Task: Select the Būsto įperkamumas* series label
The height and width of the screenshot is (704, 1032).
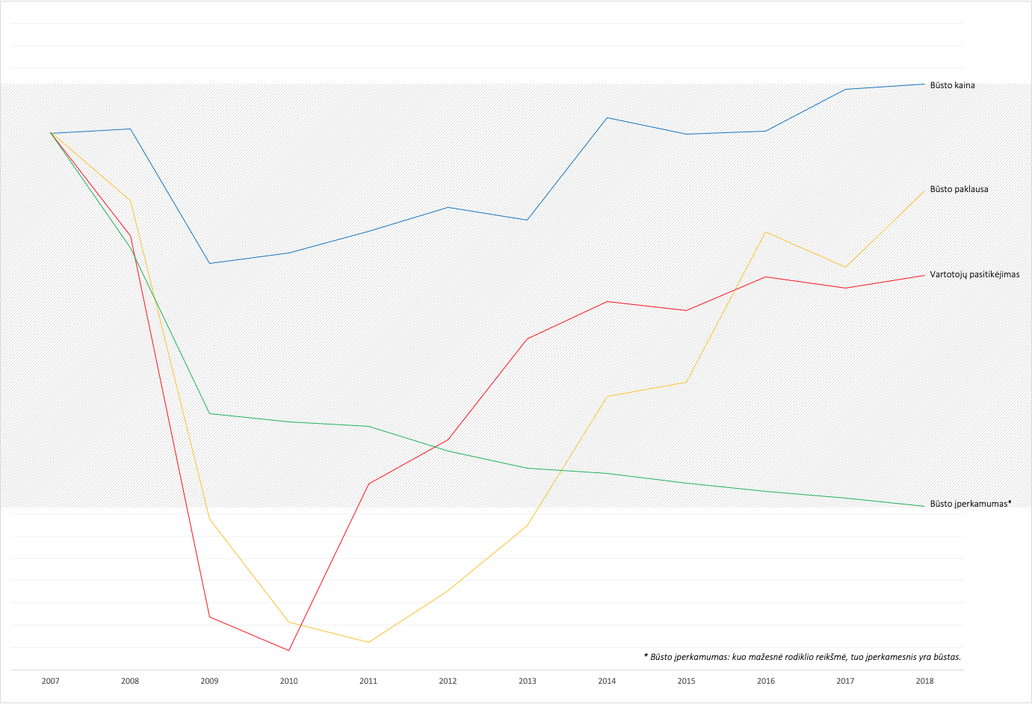Action: [970, 504]
